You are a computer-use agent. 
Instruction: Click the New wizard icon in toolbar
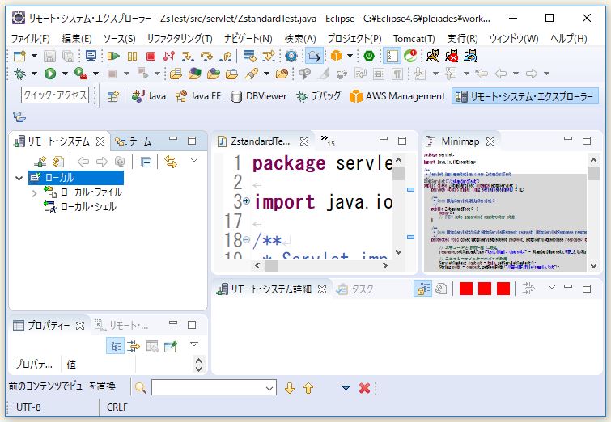coord(19,56)
